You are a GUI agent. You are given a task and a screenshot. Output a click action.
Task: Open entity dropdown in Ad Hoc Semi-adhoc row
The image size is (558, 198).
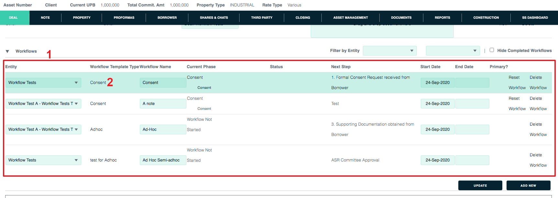pyautogui.click(x=43, y=160)
